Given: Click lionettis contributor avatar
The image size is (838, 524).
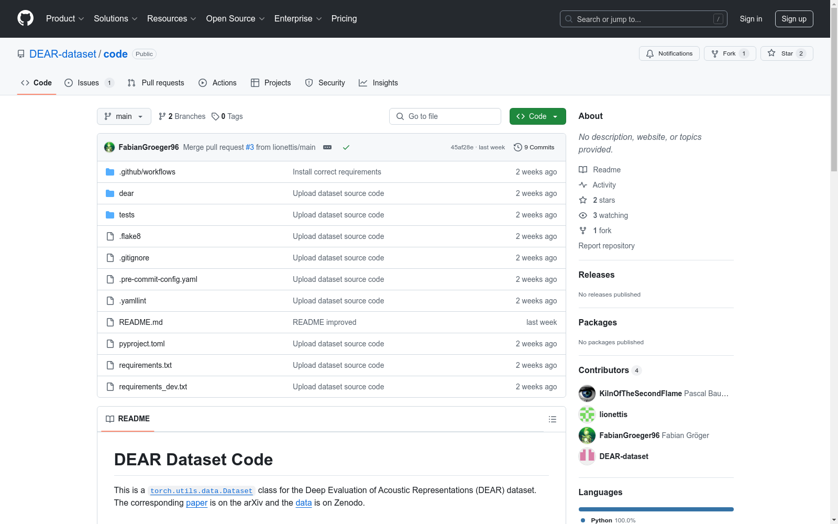Looking at the screenshot, I should [587, 414].
